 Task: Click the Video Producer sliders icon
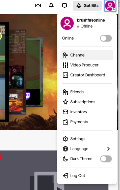65,65
